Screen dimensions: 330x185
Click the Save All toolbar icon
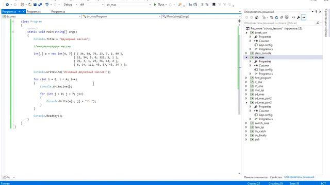(x=40, y=5)
